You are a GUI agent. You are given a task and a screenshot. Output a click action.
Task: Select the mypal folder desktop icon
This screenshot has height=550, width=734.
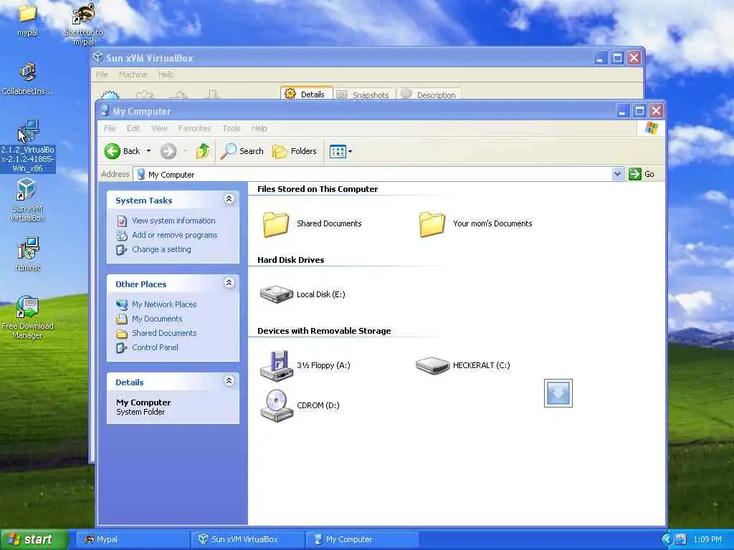[28, 20]
